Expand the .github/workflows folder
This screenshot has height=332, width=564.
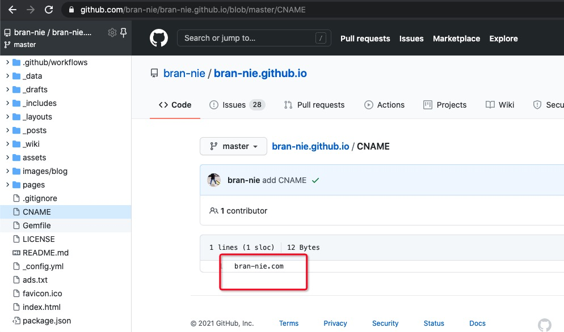[x=7, y=62]
